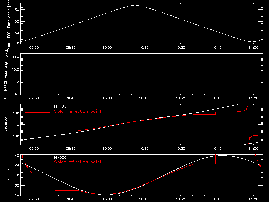The image size is (269, 202).
Task: Click red legend line in Longitude plot
Action: pyautogui.click(x=37, y=113)
